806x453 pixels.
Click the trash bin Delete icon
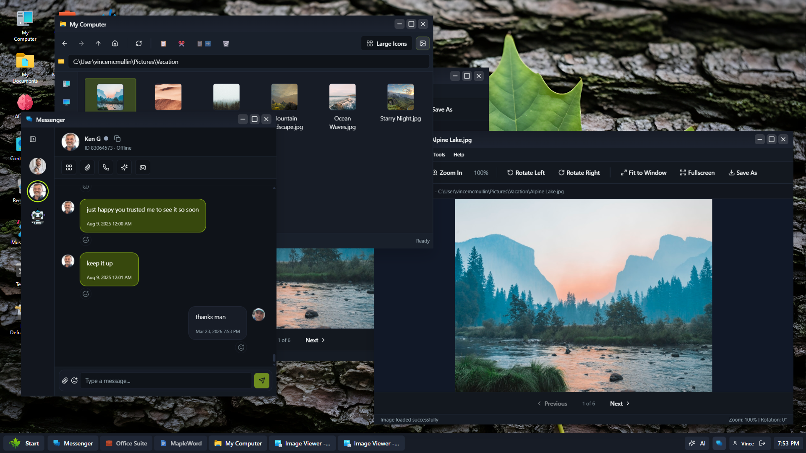(226, 44)
